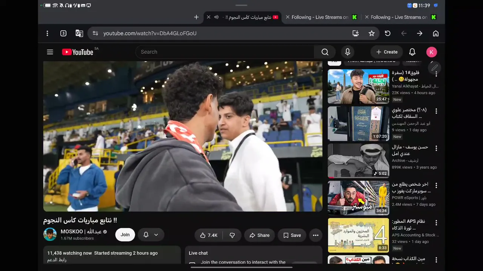Open the tab switcher showing 3 tabs
The width and height of the screenshot is (483, 271).
coord(63,33)
